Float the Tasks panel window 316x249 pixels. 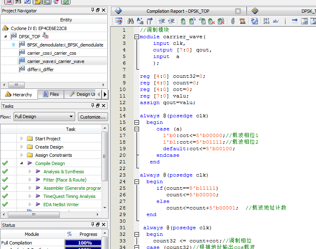(97, 106)
